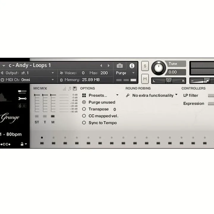The image size is (214, 214).
Task: Click the ST mic label
Action: [x=37, y=122]
